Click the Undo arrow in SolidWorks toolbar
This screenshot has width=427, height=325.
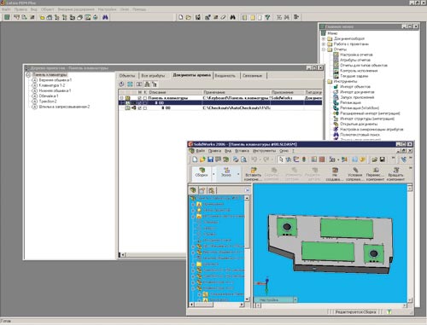254,160
